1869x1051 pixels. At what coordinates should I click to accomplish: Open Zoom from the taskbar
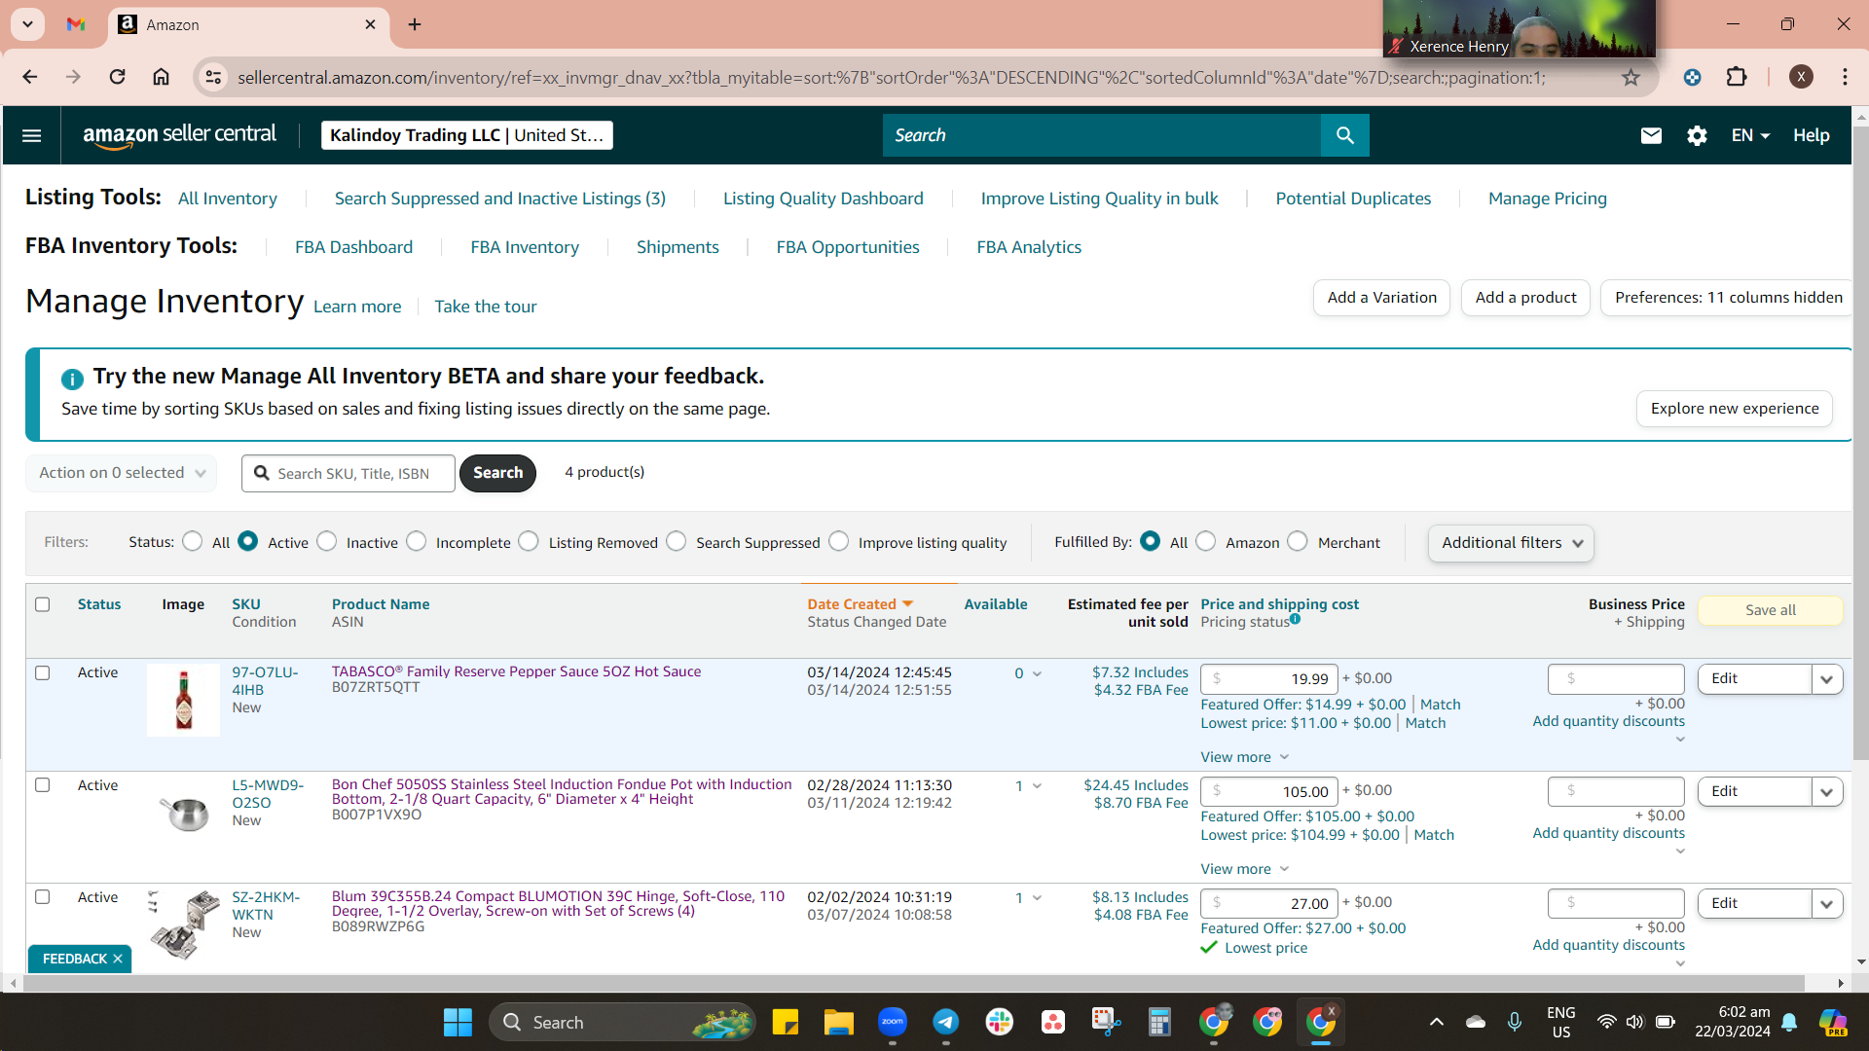point(893,1022)
